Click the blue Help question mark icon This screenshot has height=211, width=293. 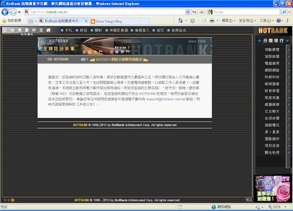point(278,21)
